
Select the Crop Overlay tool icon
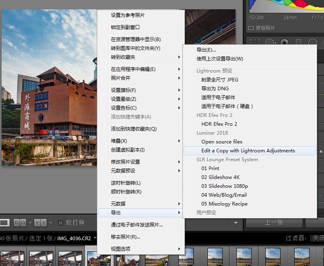[254, 42]
